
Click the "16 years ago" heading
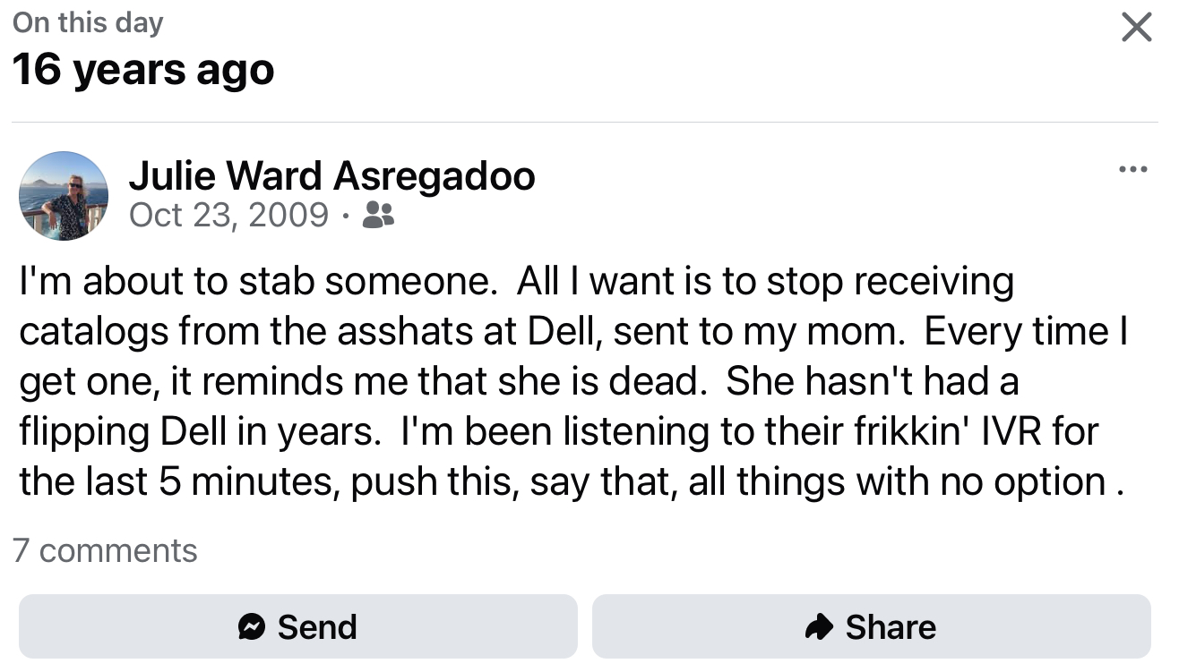coord(143,70)
